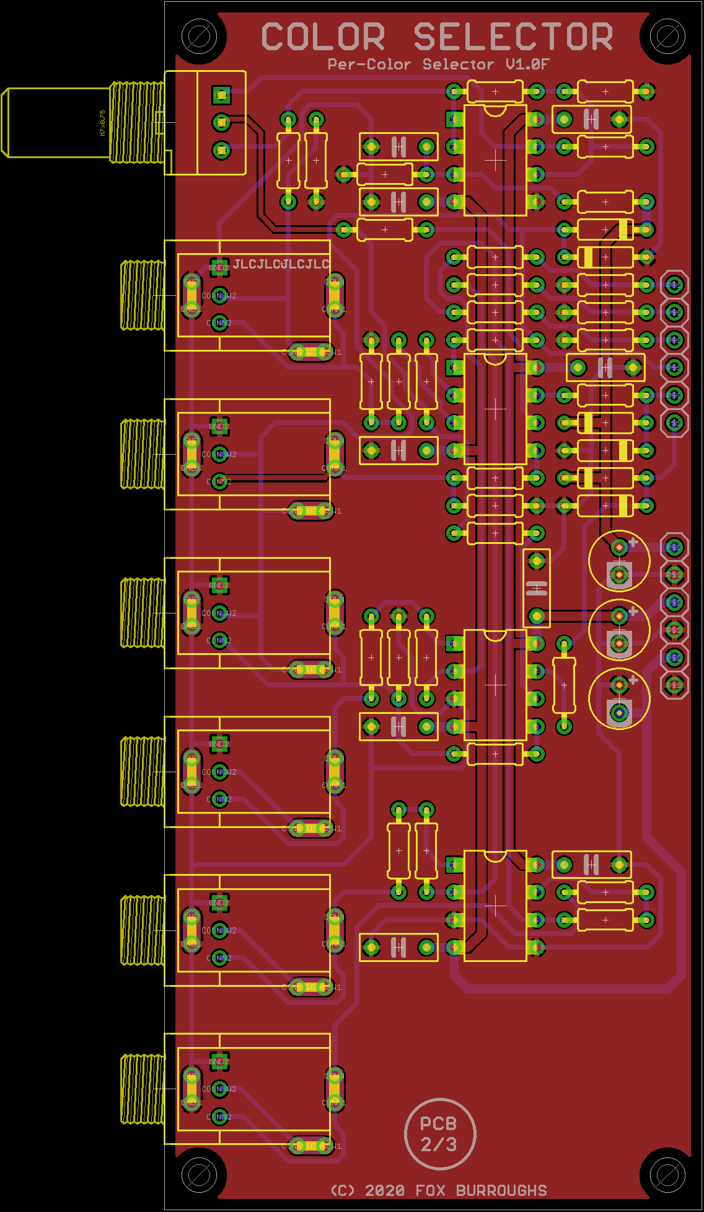Click the '(C) 2020 FOX BURROUGHS' copyright text
This screenshot has height=1212, width=704.
click(439, 1190)
